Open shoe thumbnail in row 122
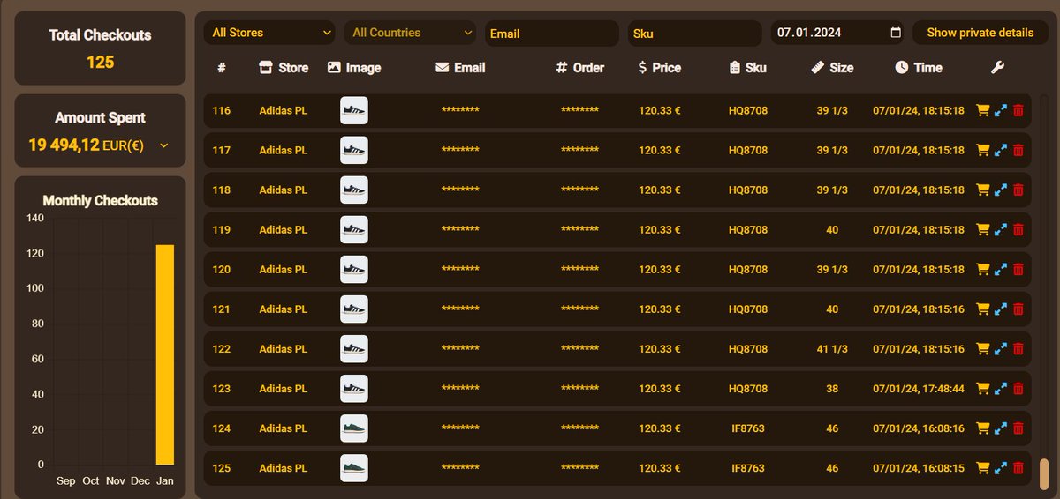This screenshot has width=1060, height=499. click(x=354, y=349)
